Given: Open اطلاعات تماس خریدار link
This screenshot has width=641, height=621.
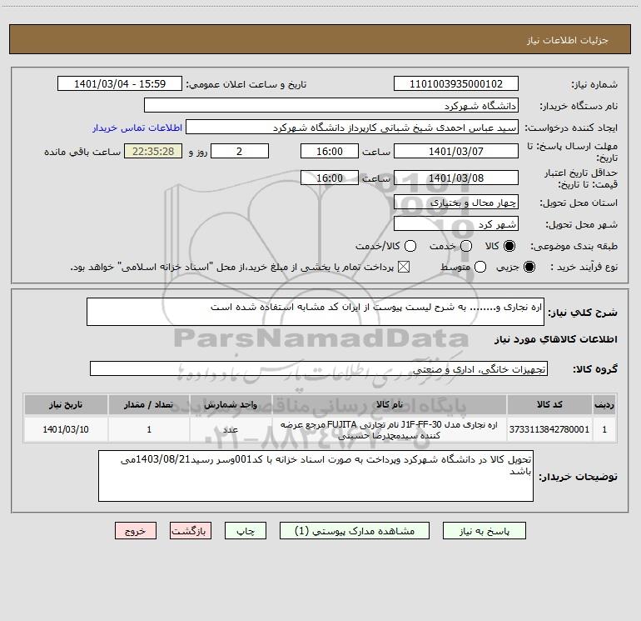Looking at the screenshot, I should [137, 128].
